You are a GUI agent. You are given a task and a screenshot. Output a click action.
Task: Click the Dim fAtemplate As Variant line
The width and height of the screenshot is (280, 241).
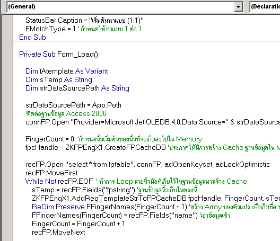click(x=67, y=71)
